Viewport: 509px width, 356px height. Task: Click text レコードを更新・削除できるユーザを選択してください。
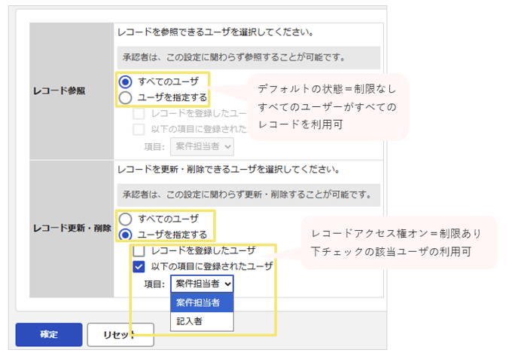(229, 170)
